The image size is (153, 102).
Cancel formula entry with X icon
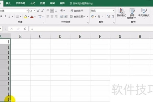(11, 29)
